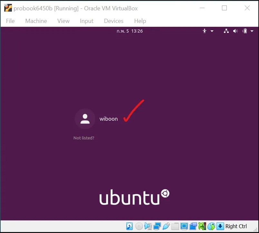Open the accessibility icon in the top panel
259x233 pixels.
point(205,31)
